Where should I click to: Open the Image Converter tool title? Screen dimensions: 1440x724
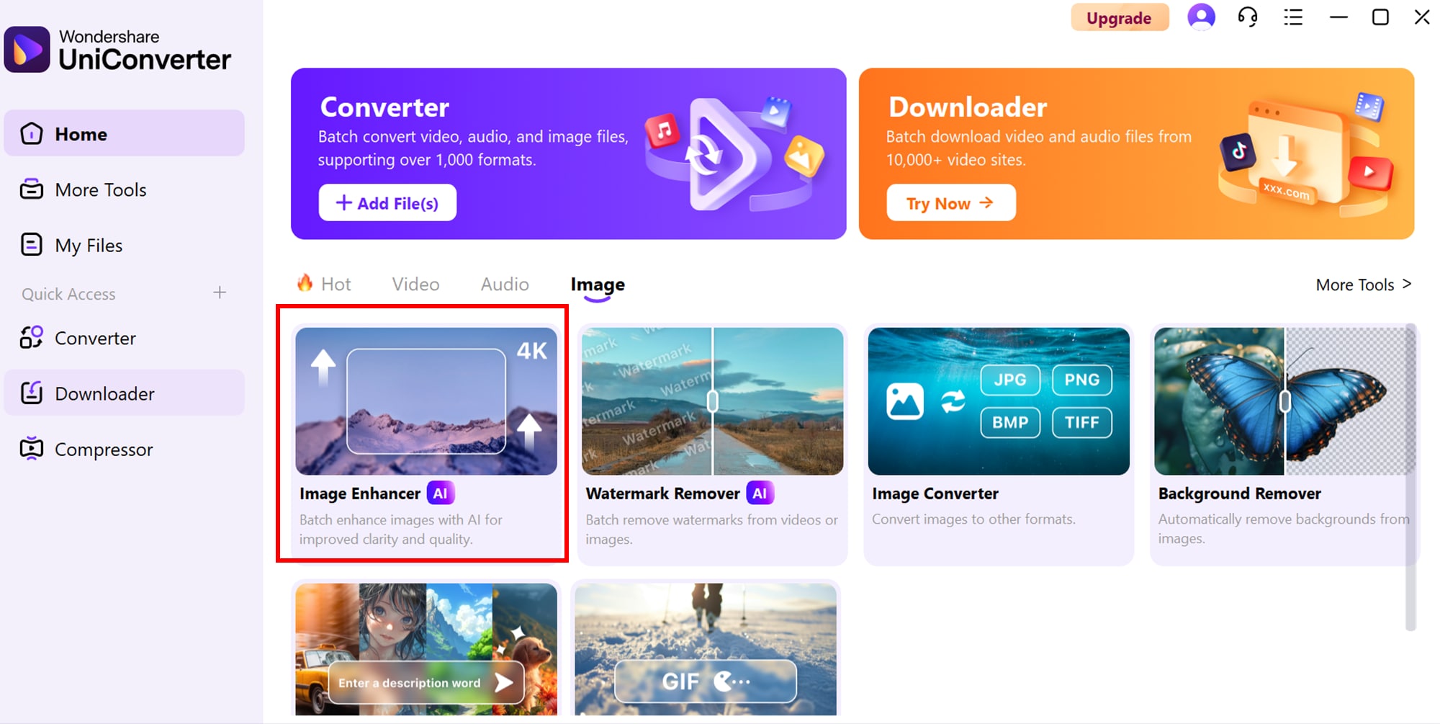[935, 493]
